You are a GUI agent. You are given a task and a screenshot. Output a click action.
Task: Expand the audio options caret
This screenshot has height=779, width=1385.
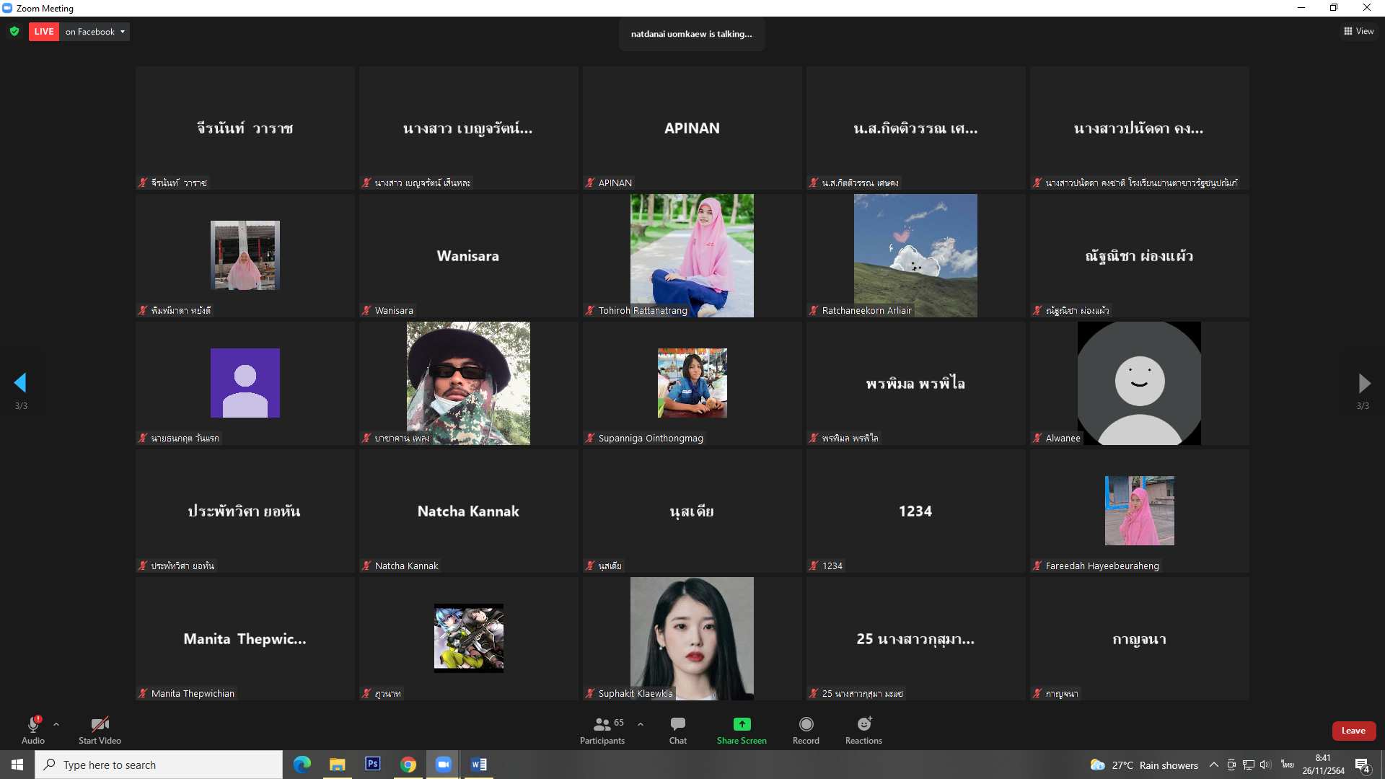(56, 724)
